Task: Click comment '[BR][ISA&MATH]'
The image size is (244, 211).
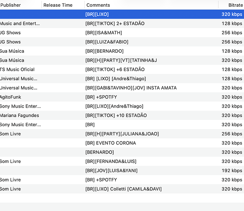Action: 104,32
